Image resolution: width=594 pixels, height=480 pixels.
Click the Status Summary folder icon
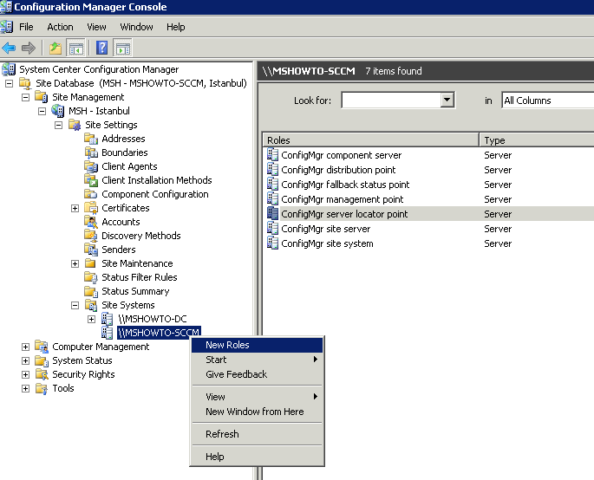(91, 291)
